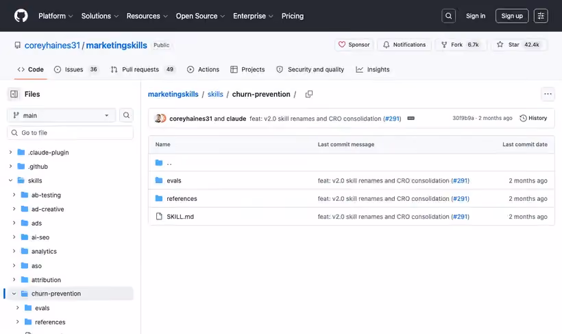The image size is (562, 334).
Task: Copy the churn-prevention path to clipboard
Action: (308, 94)
